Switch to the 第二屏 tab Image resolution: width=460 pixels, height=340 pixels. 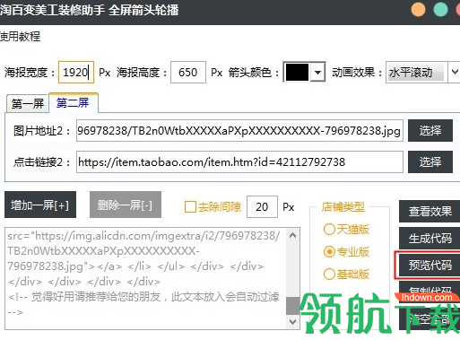(x=73, y=102)
